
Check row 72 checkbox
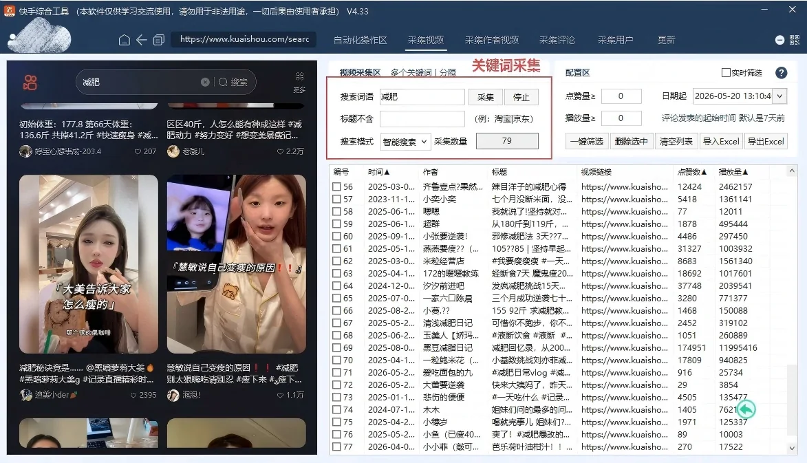336,385
